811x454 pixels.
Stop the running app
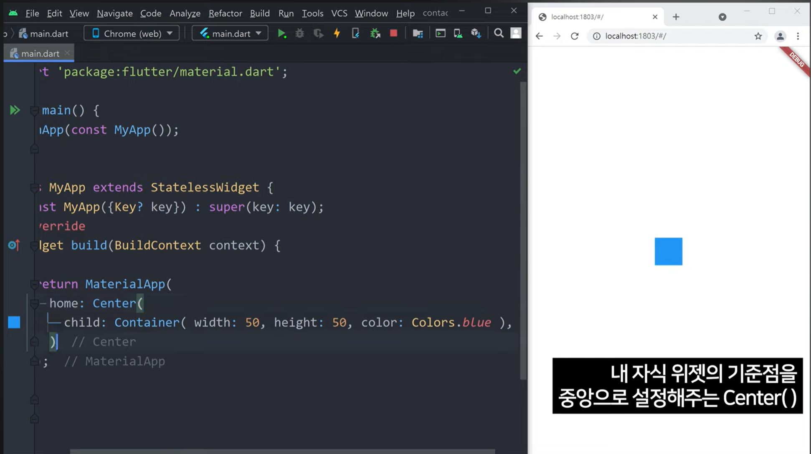[393, 33]
